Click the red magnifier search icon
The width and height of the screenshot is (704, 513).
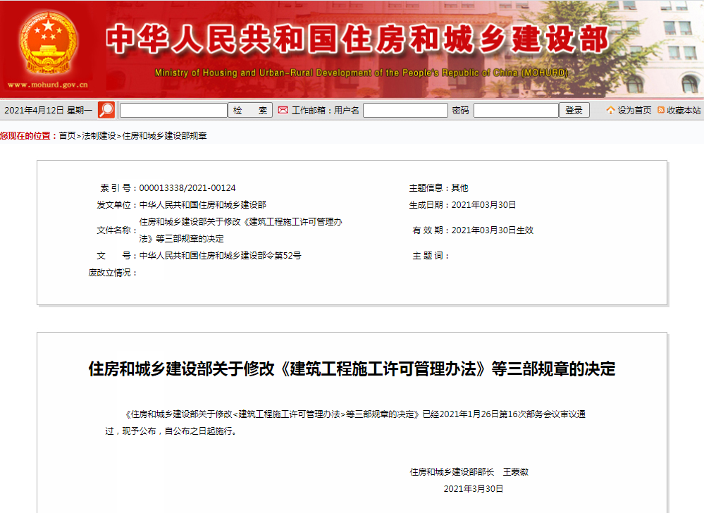point(104,110)
